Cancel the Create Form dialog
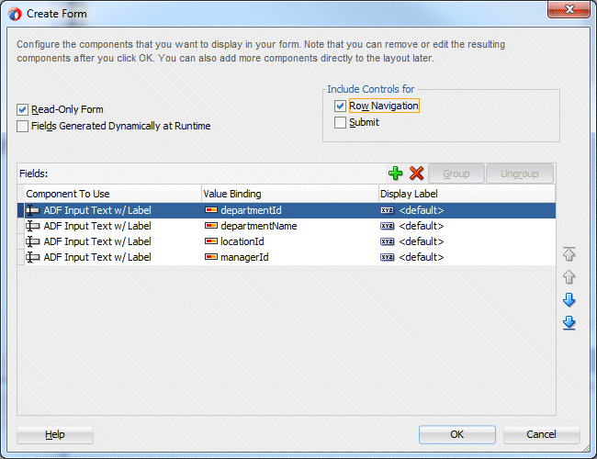Screen dimensions: 597x459 [541, 434]
